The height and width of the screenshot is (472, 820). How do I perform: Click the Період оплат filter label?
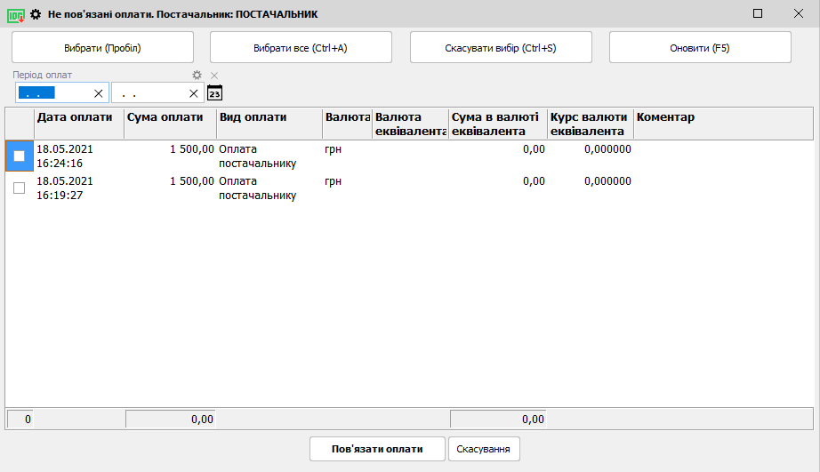coord(43,75)
